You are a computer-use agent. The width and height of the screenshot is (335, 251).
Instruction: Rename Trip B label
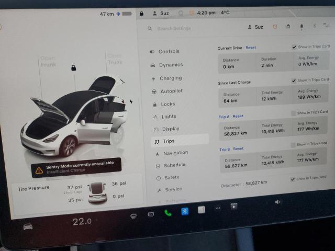(225, 150)
